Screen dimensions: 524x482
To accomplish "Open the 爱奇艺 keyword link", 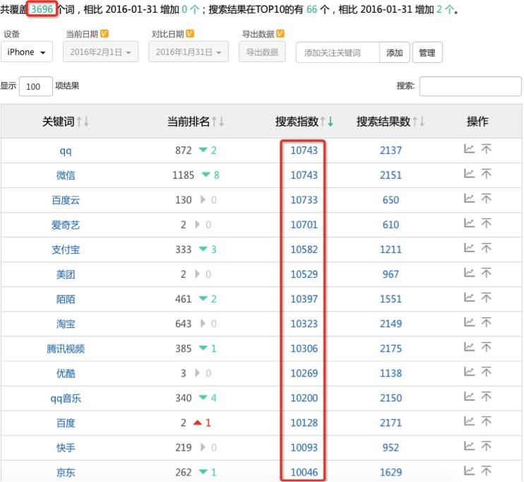I will tap(66, 225).
